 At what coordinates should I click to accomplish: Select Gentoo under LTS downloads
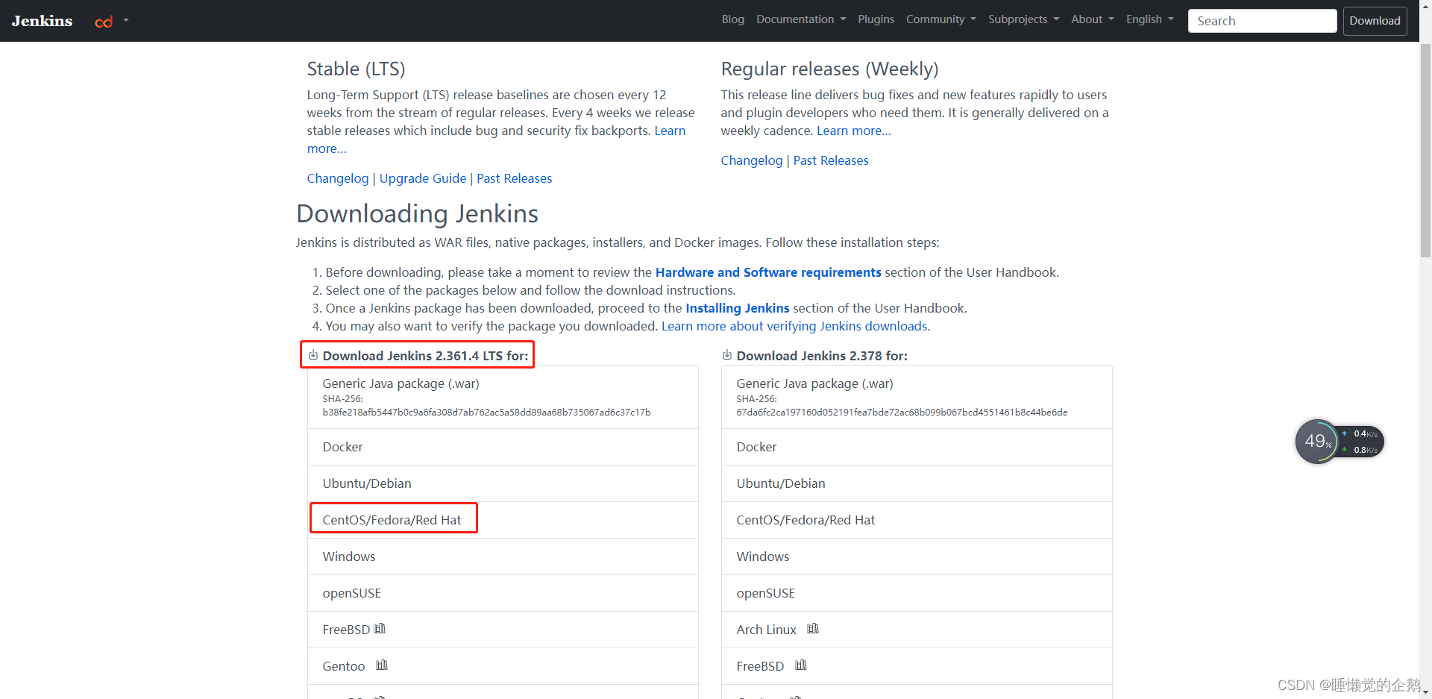point(503,666)
